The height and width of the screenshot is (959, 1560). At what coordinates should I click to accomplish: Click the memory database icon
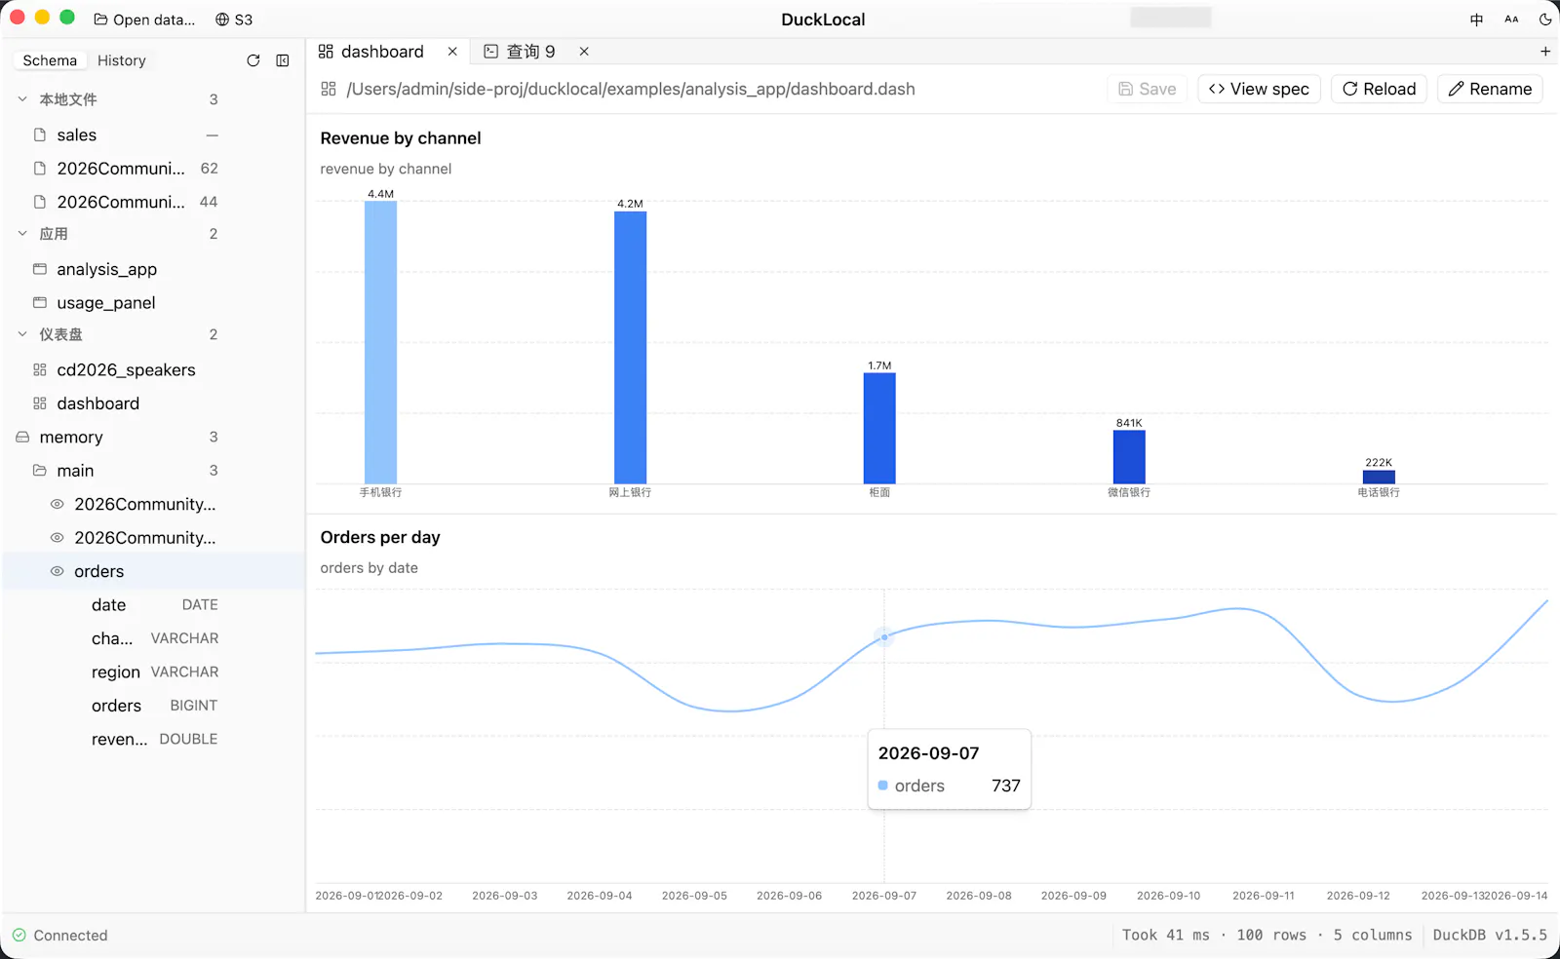[22, 437]
